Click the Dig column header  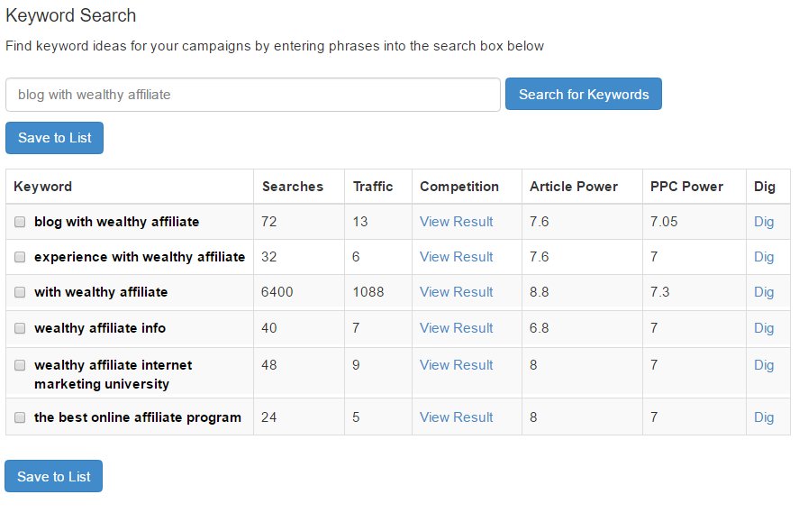point(765,187)
